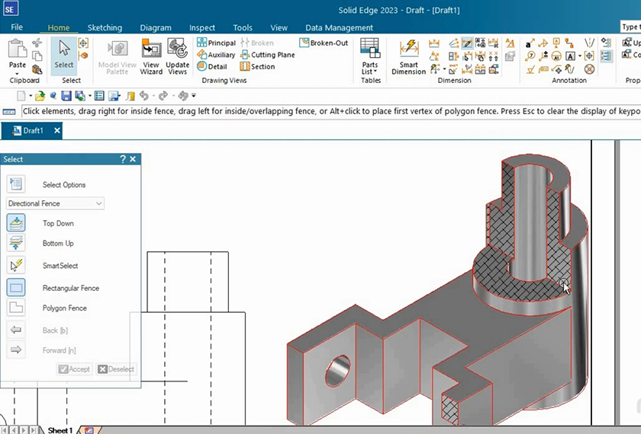Image resolution: width=641 pixels, height=434 pixels.
Task: Create an Auxiliary drawing view
Action: pyautogui.click(x=216, y=55)
